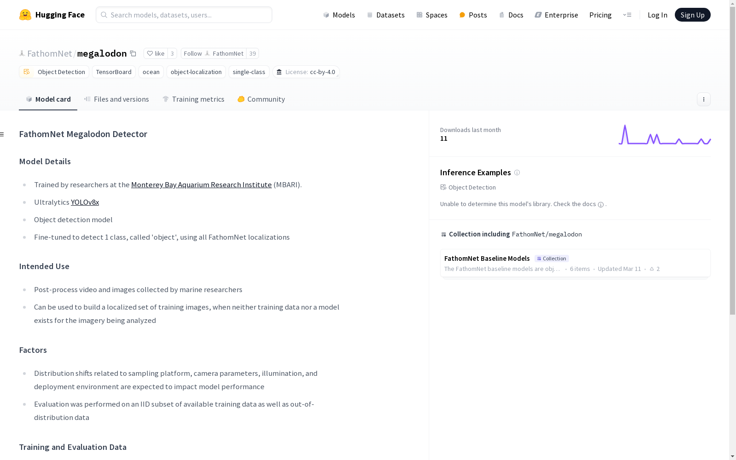Image resolution: width=736 pixels, height=460 pixels.
Task: Click the info icon beside Check the docs
Action: point(601,205)
